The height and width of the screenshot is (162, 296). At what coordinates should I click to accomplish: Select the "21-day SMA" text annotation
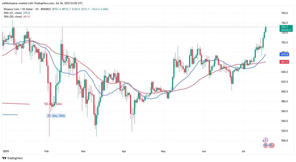[x=57, y=116]
